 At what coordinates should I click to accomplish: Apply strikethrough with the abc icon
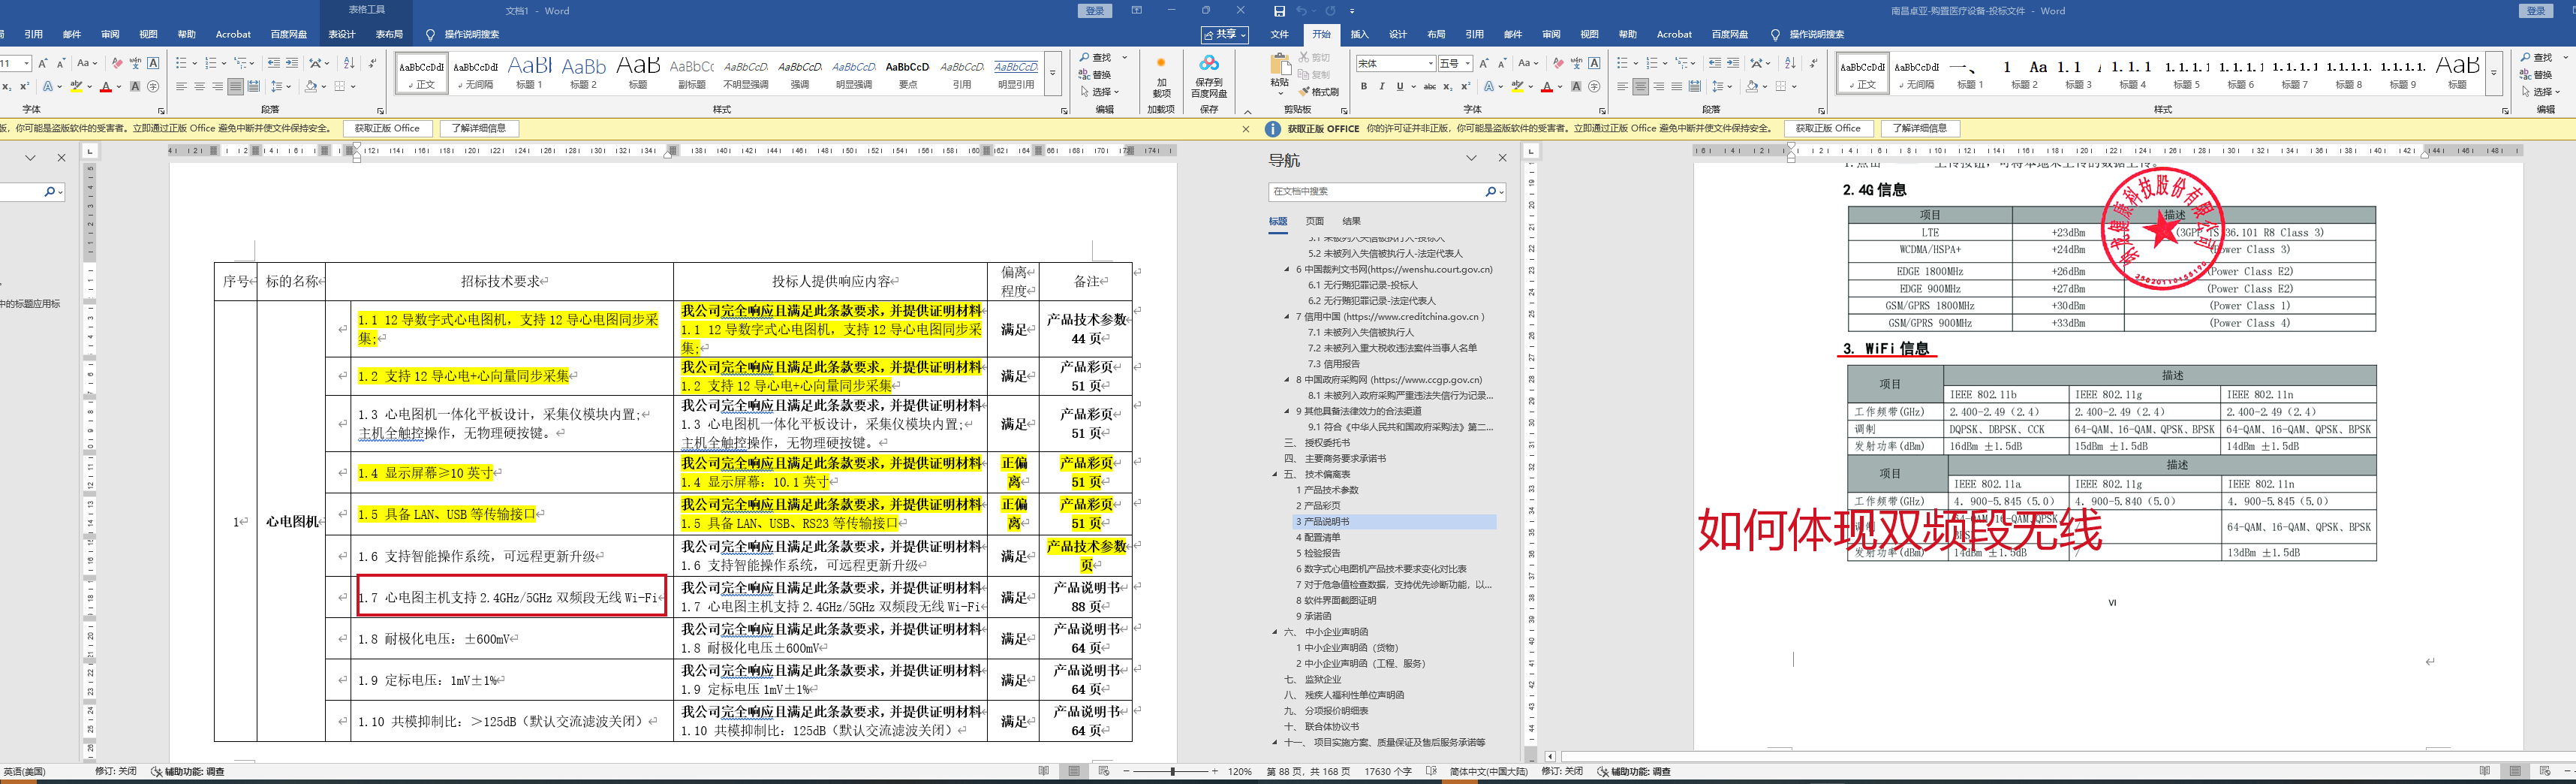click(1429, 87)
